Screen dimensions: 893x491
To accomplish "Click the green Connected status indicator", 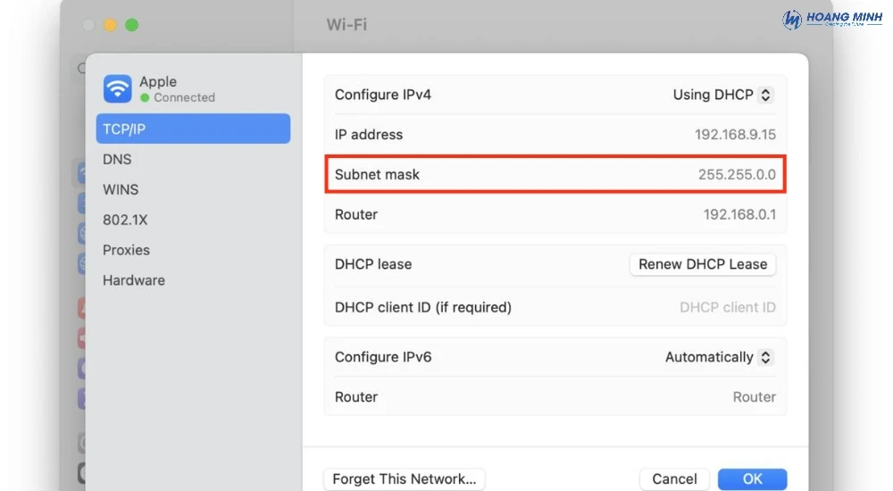I will click(145, 98).
